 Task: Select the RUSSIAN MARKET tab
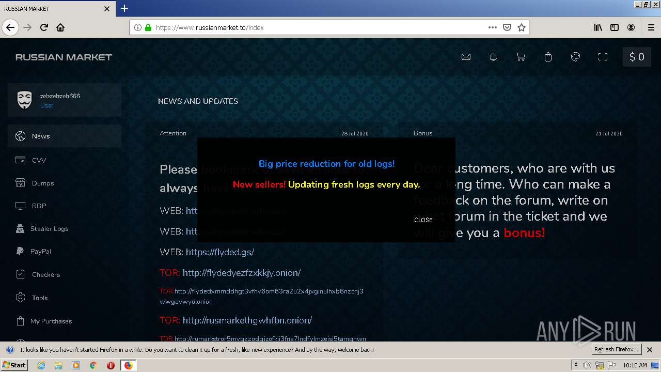tap(57, 9)
